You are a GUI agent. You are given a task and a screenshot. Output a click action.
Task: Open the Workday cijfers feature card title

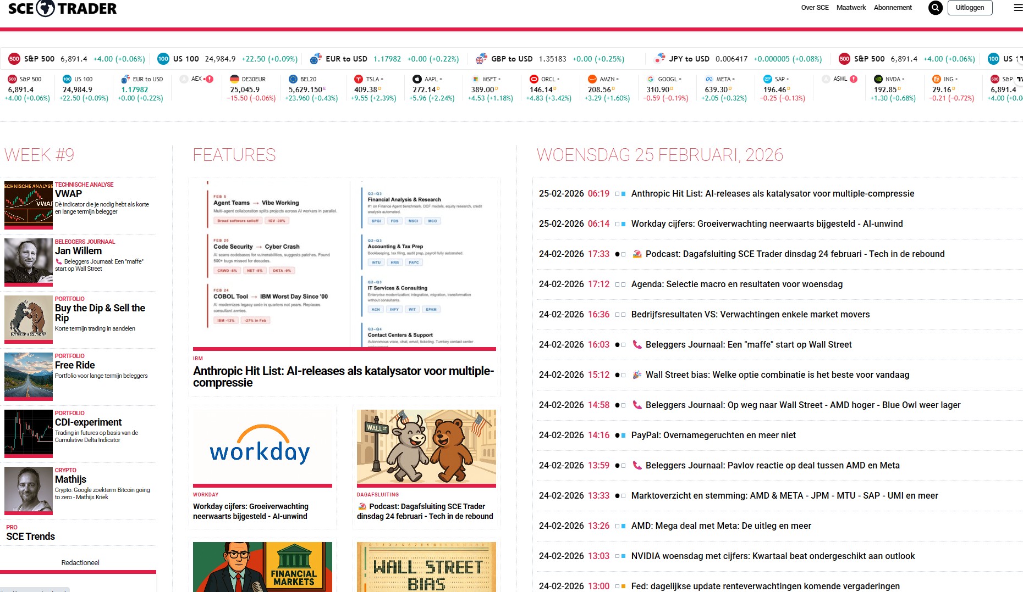251,511
